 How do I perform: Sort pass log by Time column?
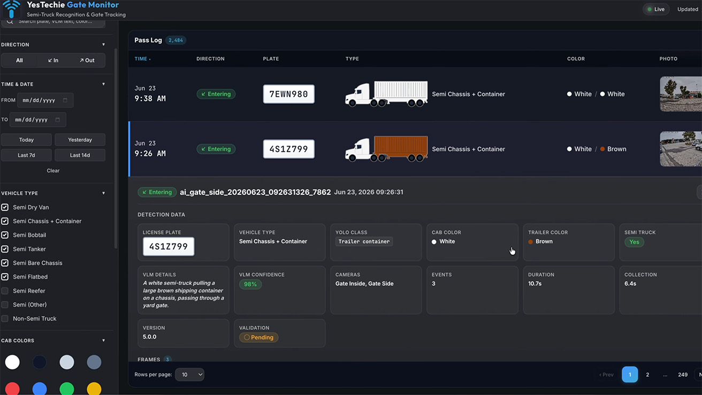coord(142,59)
